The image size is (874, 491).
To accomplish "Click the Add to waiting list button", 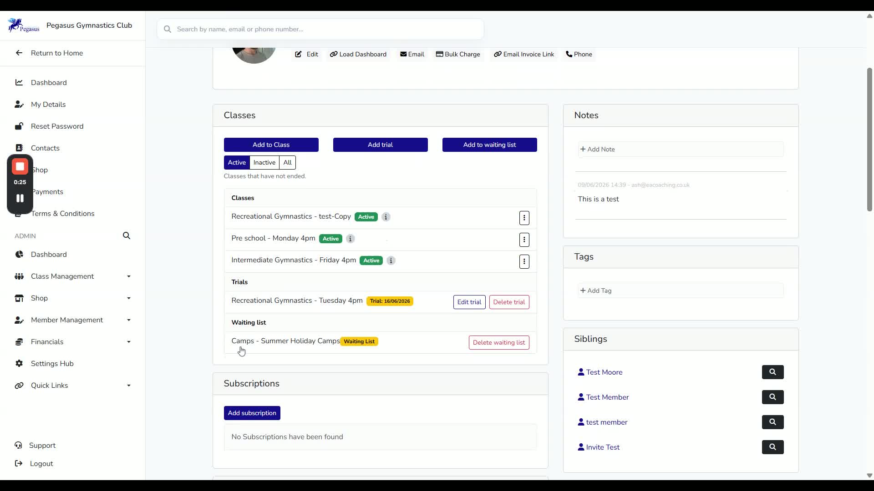I will point(489,145).
